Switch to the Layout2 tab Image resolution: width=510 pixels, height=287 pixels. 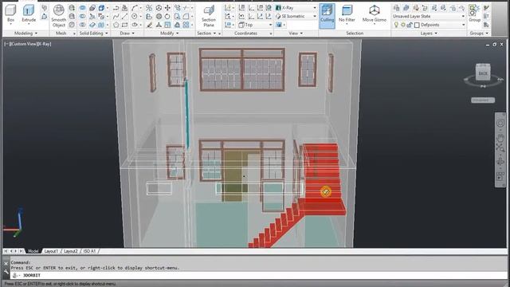71,251
